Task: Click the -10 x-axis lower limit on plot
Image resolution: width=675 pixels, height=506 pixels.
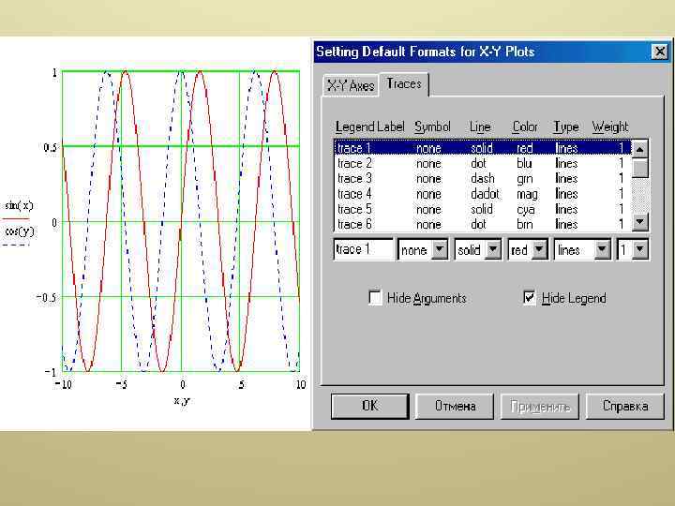Action: [x=64, y=384]
